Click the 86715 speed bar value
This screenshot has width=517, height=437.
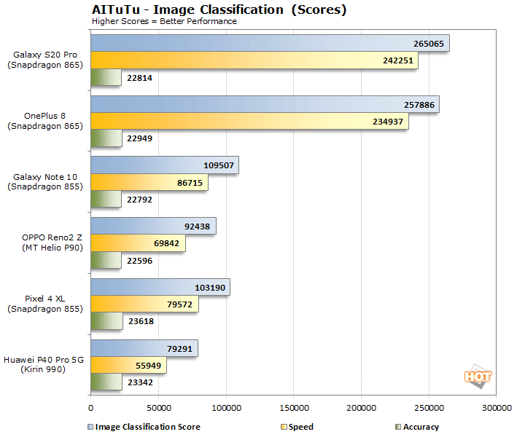[190, 183]
